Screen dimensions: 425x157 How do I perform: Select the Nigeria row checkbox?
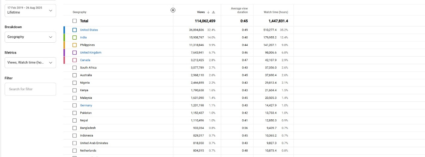coord(75,83)
